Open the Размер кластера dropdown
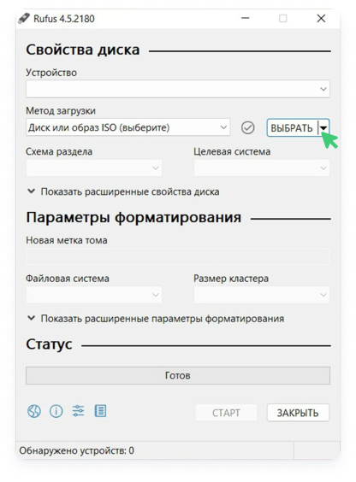356x482 pixels. [262, 295]
